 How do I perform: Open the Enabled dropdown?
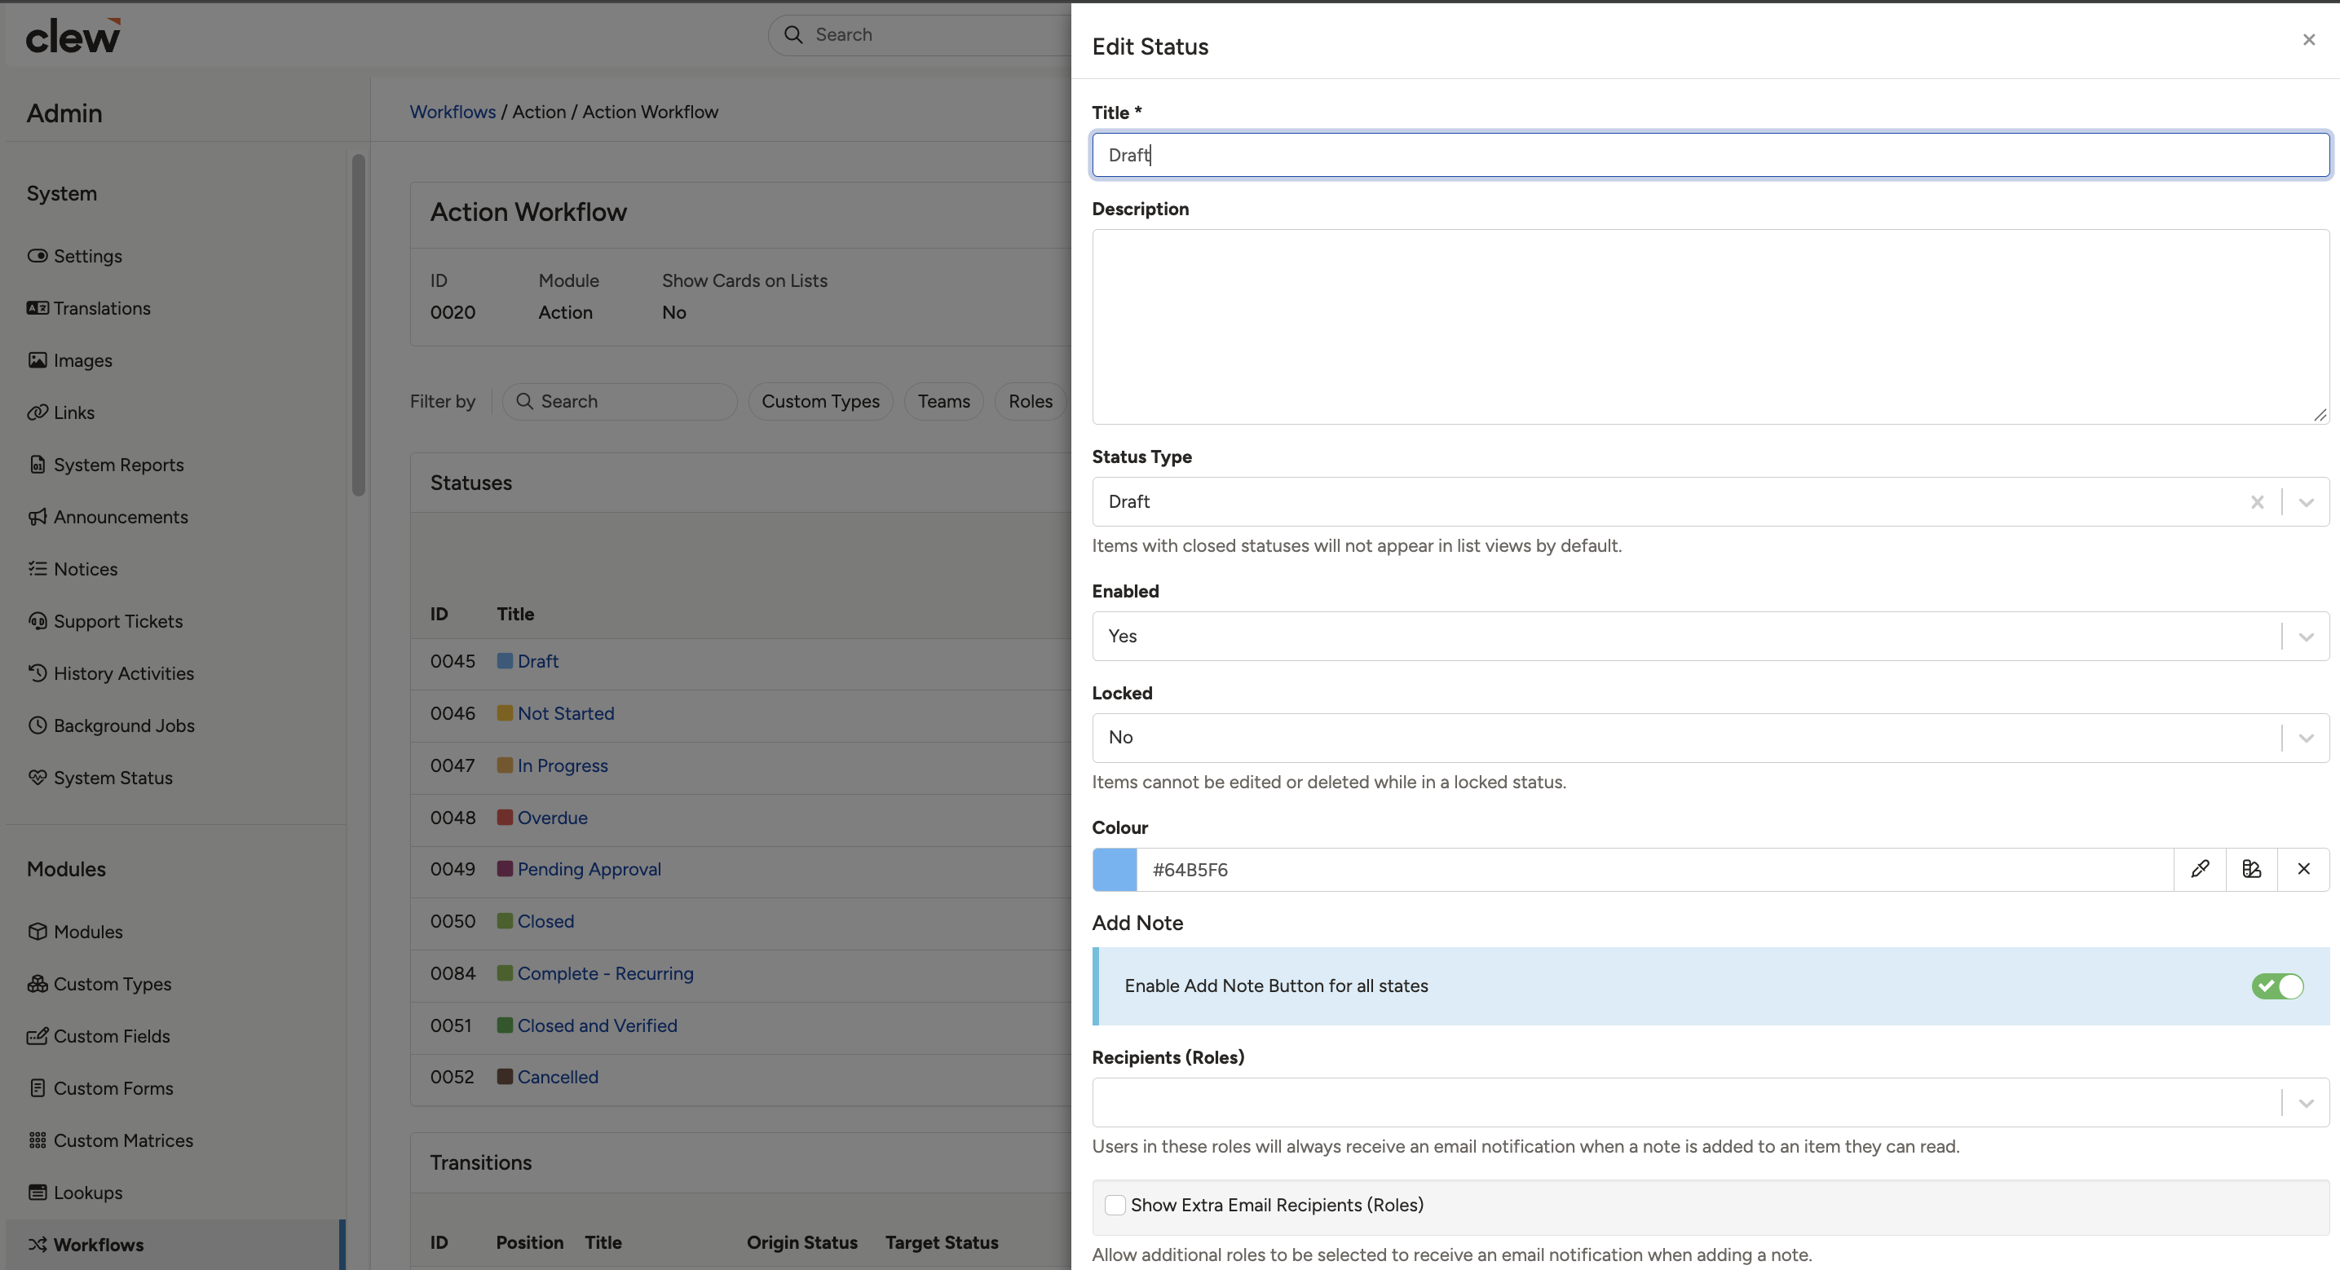coord(2306,637)
